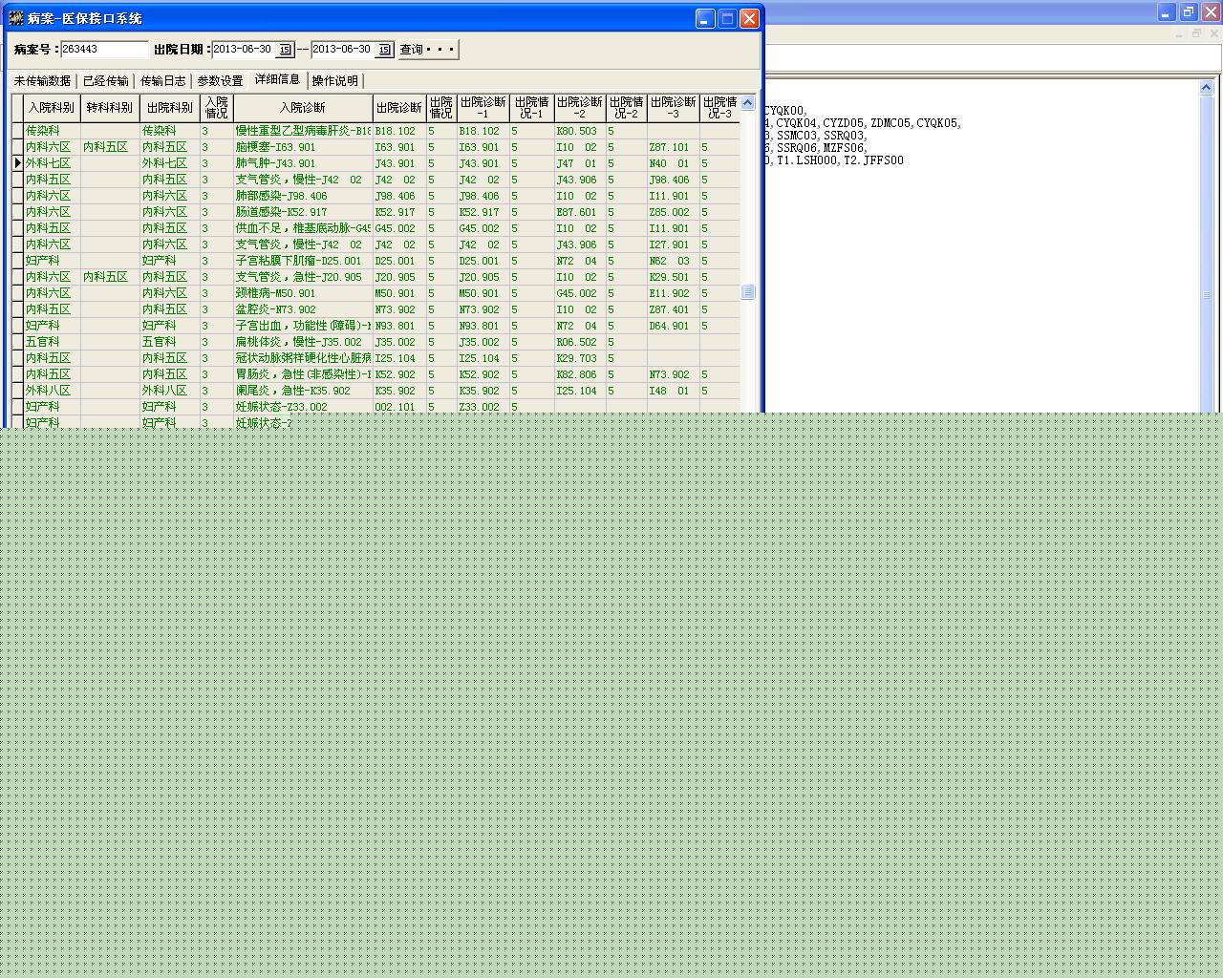Screen dimensions: 1223x978
Task: Click the Z87.101 code cell
Action: 673,147
